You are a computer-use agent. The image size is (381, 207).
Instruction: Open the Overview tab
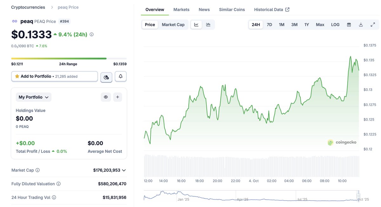coord(155,10)
